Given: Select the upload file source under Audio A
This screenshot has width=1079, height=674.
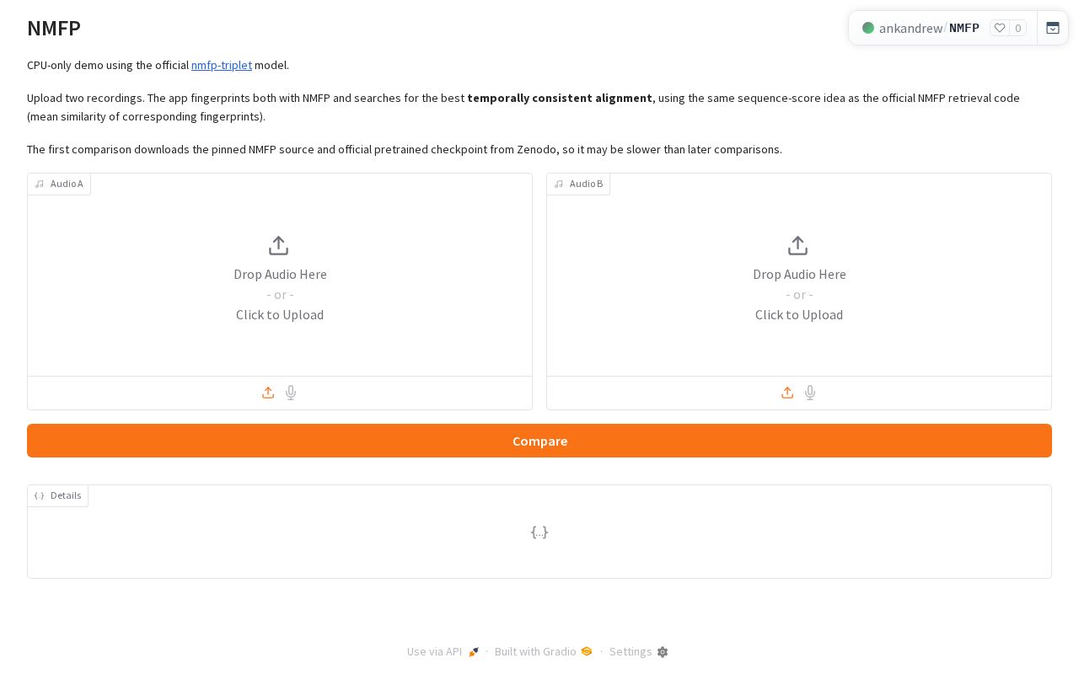Looking at the screenshot, I should pyautogui.click(x=268, y=393).
